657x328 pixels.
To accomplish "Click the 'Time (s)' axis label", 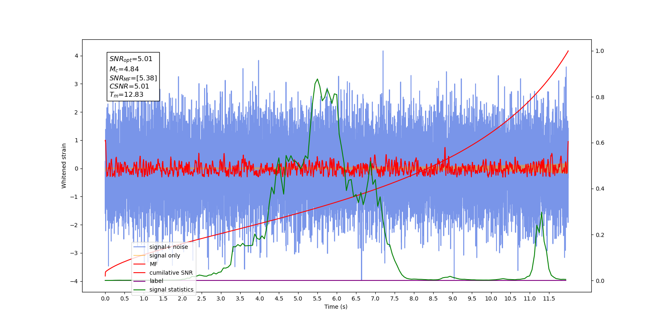I will pyautogui.click(x=336, y=307).
